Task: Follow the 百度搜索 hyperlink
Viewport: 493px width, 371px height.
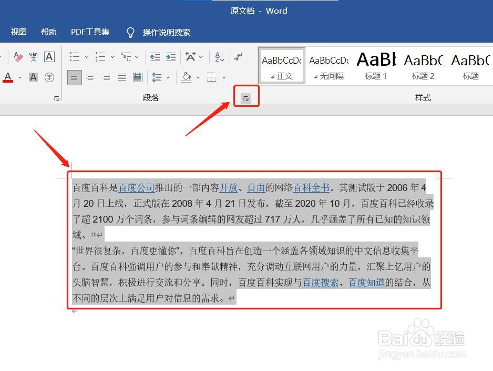Action: 321,282
